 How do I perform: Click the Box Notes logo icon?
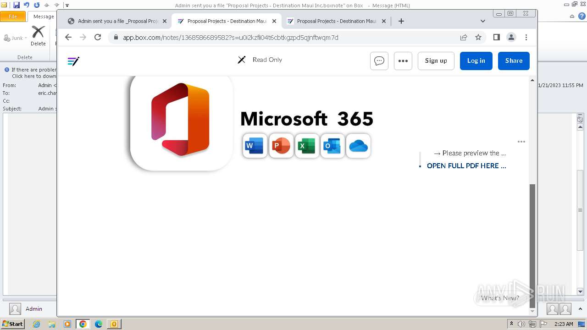(73, 61)
